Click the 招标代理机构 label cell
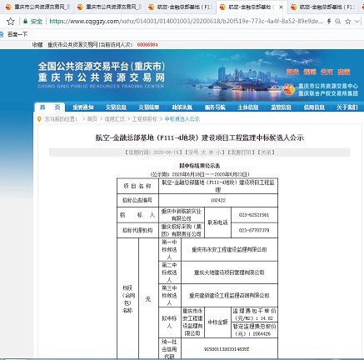The image size is (364, 360). pos(137,230)
